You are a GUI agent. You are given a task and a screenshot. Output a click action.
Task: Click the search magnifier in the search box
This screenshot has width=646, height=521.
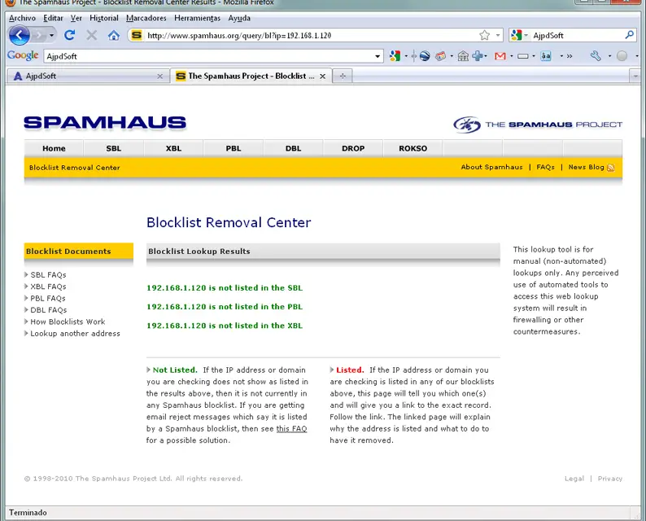(x=629, y=35)
